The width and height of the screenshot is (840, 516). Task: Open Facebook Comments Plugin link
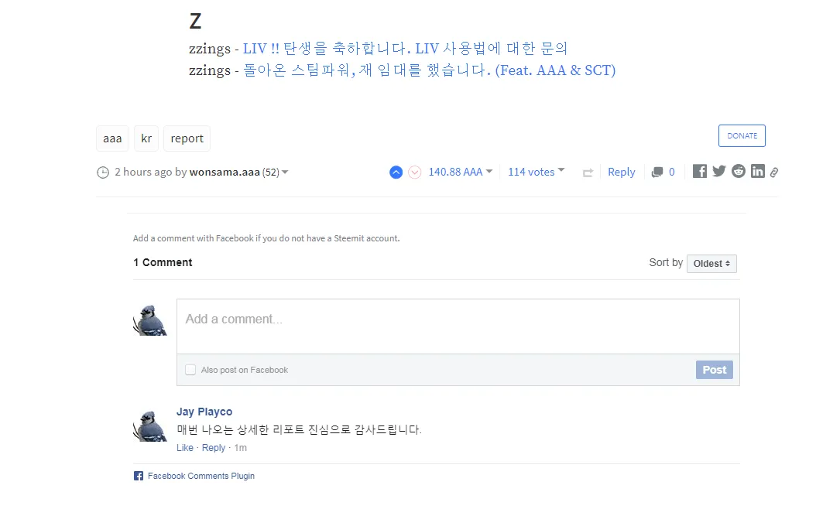[x=201, y=476]
